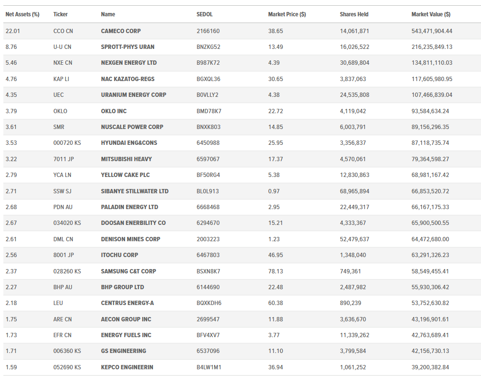The height and width of the screenshot is (376, 481).
Task: Select PALADIN ENERGY LTD name
Action: pos(129,207)
